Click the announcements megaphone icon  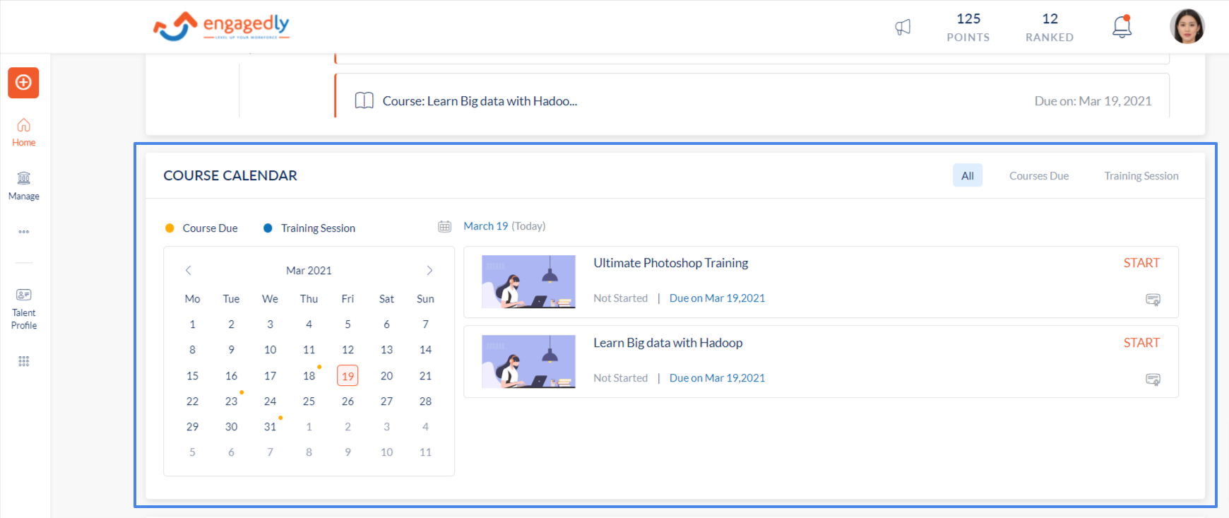tap(903, 28)
